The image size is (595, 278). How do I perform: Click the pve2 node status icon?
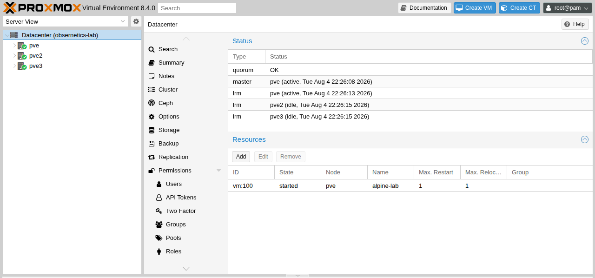tap(22, 56)
